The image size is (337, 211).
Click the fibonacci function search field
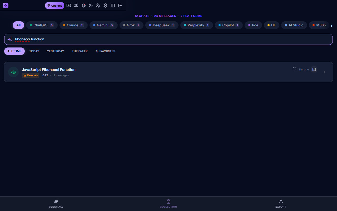tap(168, 39)
